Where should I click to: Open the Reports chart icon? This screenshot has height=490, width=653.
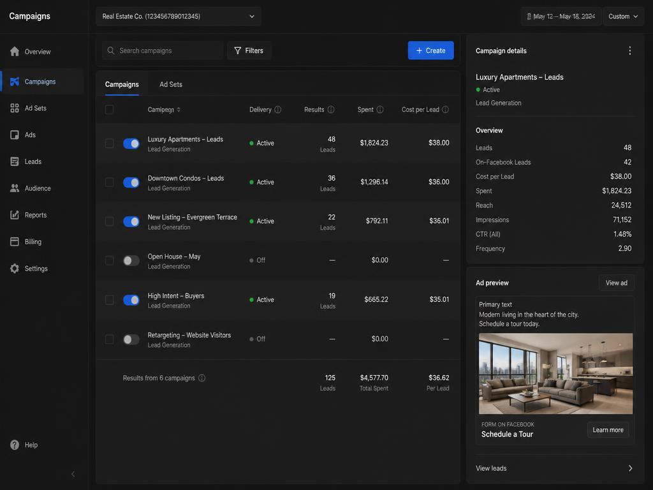[15, 215]
